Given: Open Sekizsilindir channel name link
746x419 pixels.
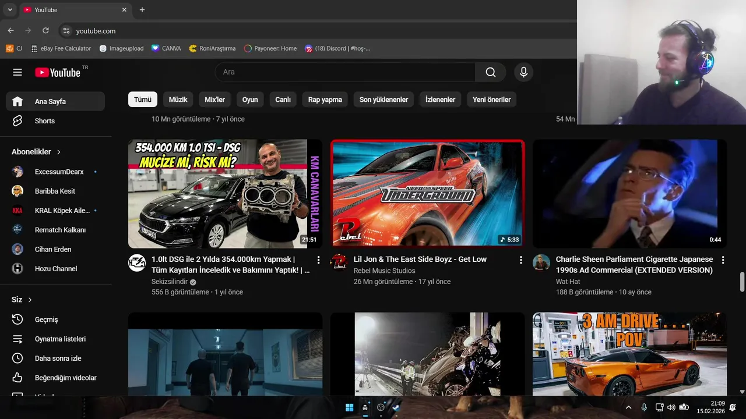Looking at the screenshot, I should [170, 282].
